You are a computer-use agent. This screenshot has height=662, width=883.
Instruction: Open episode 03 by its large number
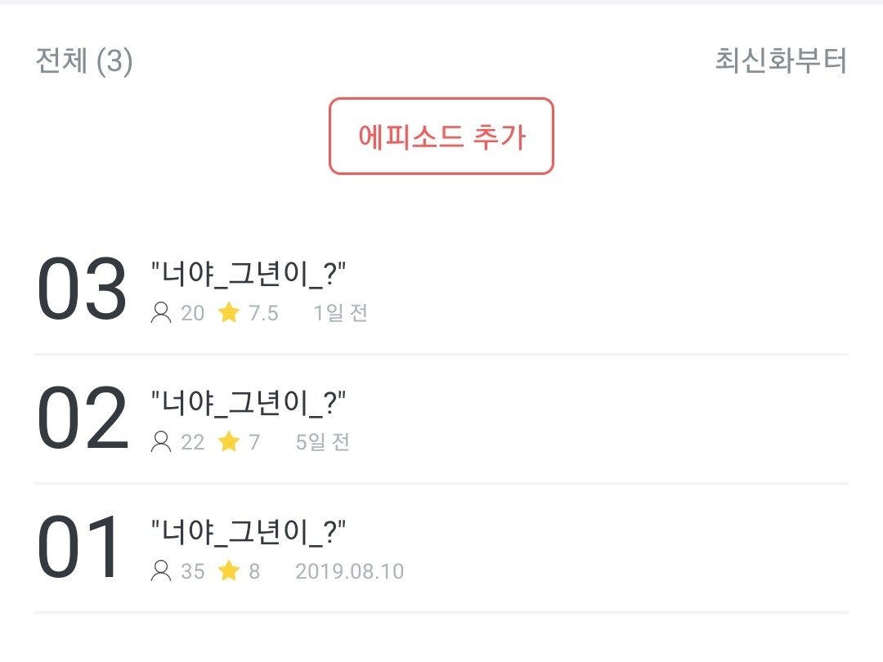[x=82, y=289]
